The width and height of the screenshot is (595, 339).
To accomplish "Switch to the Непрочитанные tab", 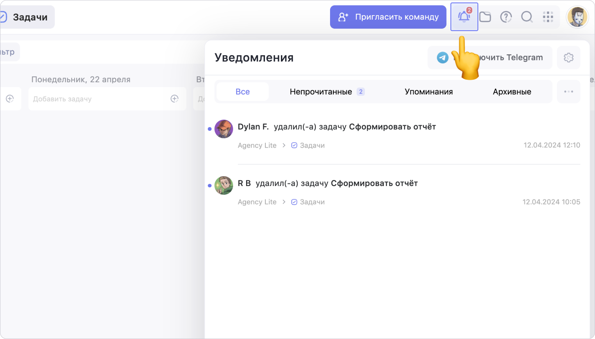I will click(x=326, y=92).
